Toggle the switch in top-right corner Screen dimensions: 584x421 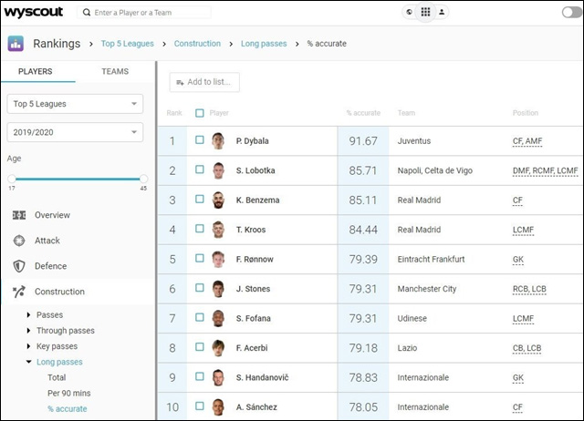pyautogui.click(x=571, y=13)
